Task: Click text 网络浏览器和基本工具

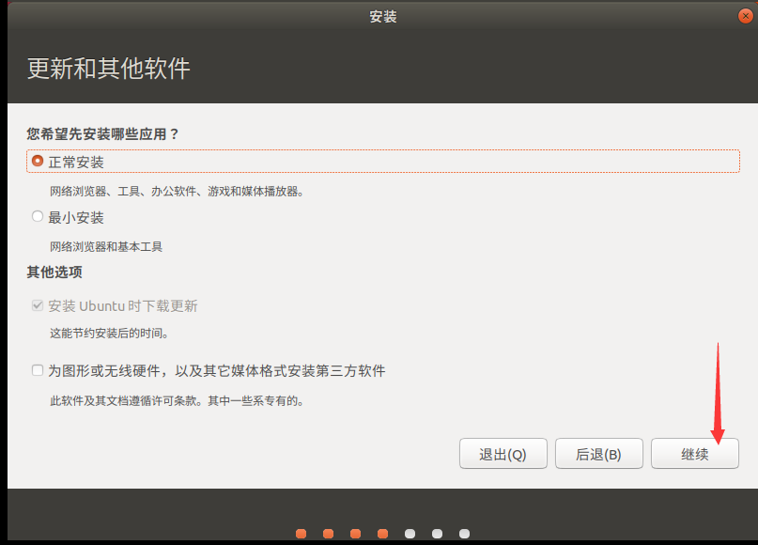Action: (x=106, y=247)
